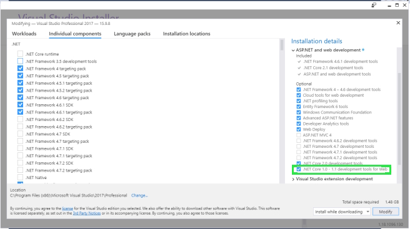Toggle Windows Communication Foundation option

pos(299,112)
